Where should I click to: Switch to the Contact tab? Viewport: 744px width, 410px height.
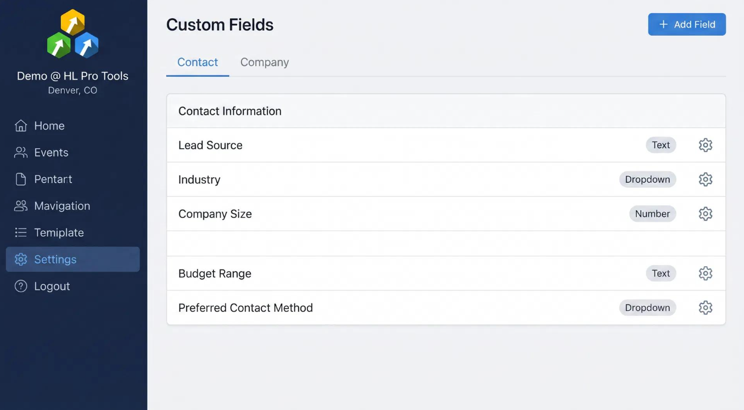tap(198, 62)
